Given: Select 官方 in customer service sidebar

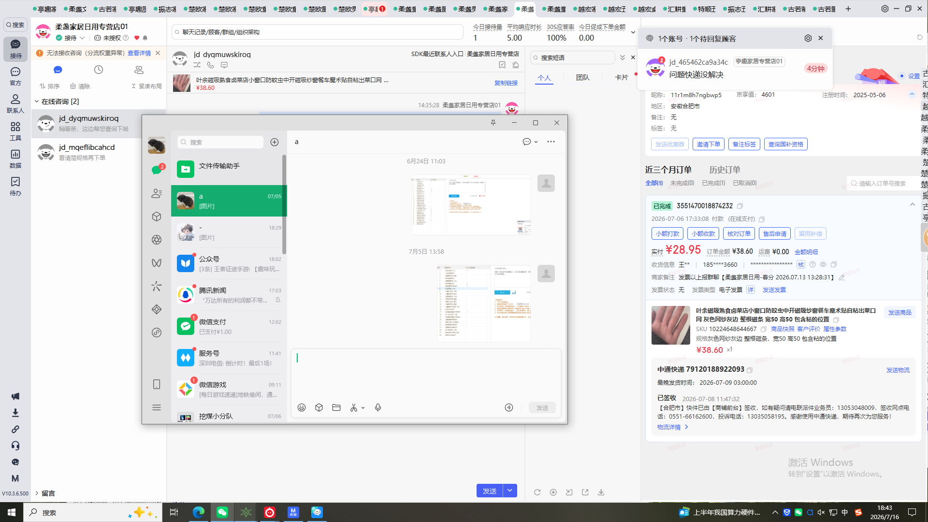Looking at the screenshot, I should click(15, 76).
